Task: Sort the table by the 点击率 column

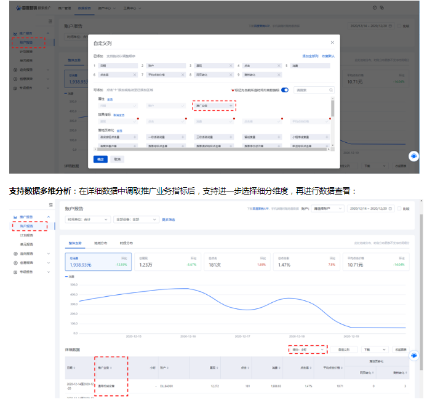Action: [x=311, y=368]
